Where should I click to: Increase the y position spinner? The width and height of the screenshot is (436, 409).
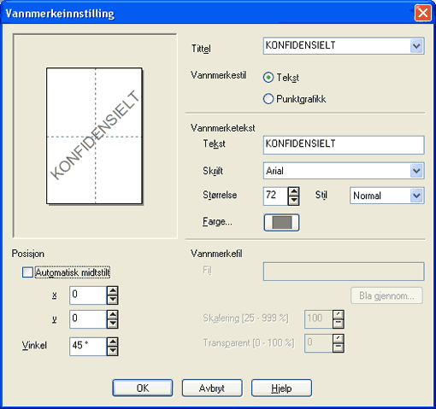[113, 315]
